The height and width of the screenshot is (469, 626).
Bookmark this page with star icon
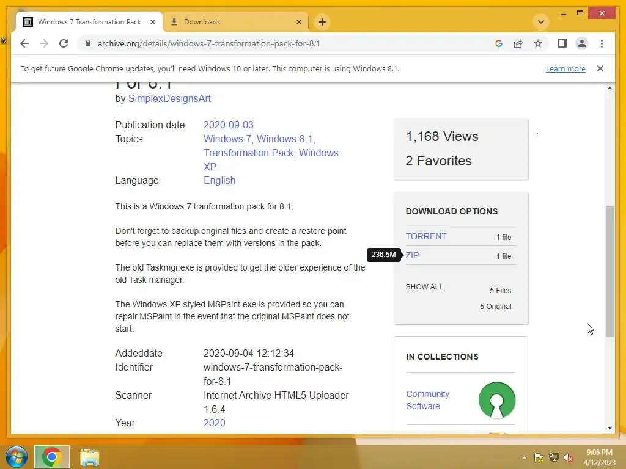coord(538,43)
